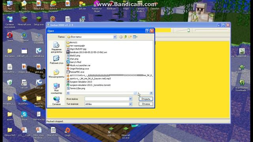Open the Miyok.ru Launcher desktop folder
This screenshot has height=142, width=253.
point(39,101)
